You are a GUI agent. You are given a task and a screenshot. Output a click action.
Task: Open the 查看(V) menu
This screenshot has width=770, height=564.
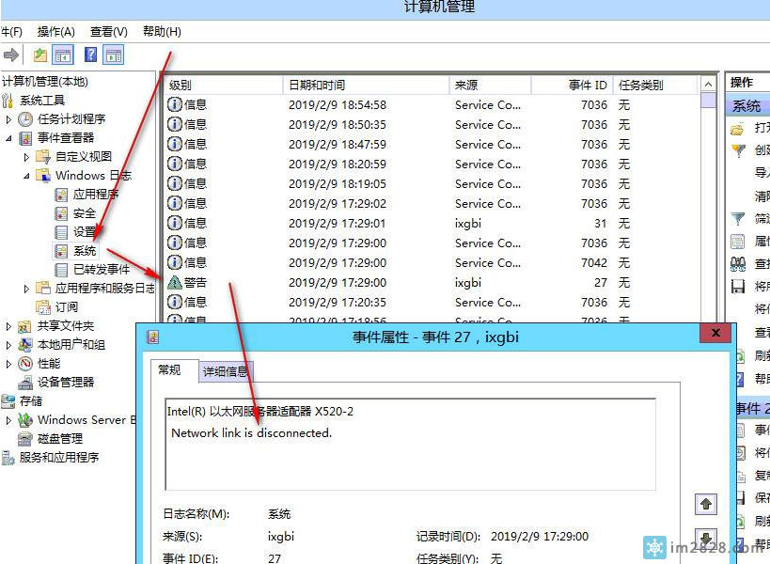point(106,31)
